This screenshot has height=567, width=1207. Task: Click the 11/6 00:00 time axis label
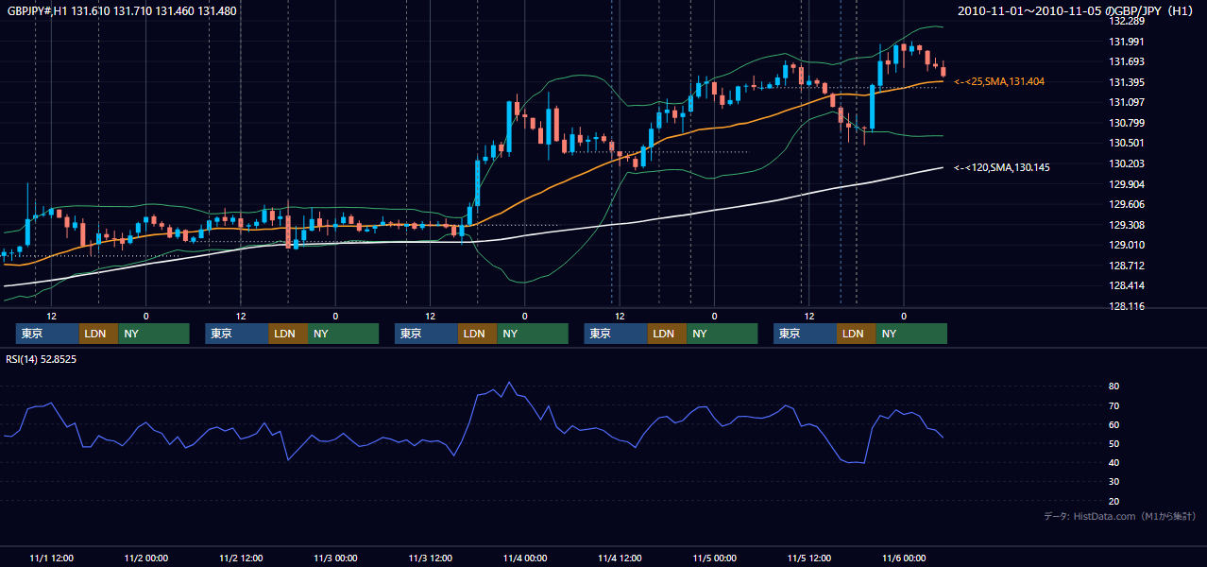tap(904, 558)
